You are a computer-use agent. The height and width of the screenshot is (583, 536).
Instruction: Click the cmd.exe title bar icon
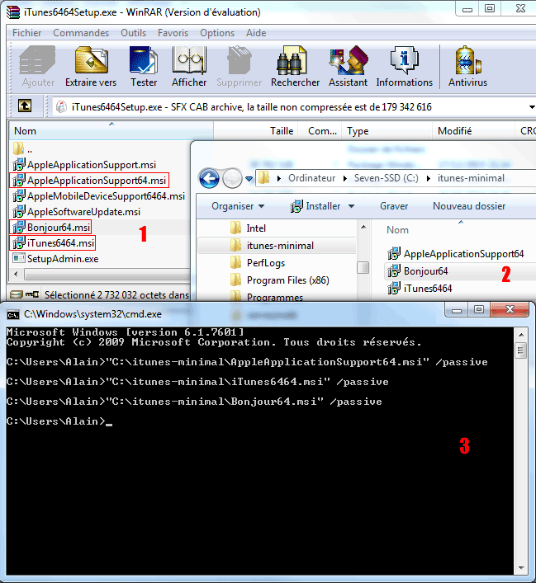[x=13, y=314]
